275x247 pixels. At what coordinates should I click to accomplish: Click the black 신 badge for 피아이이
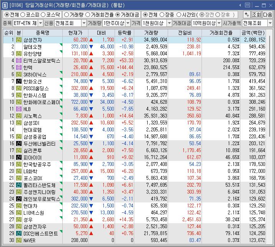[19, 157]
